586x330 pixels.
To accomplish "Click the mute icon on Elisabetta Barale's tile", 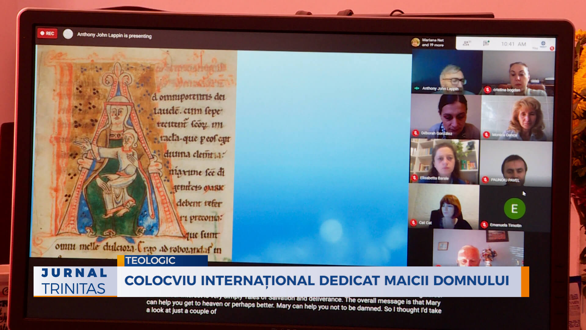I will (x=414, y=178).
